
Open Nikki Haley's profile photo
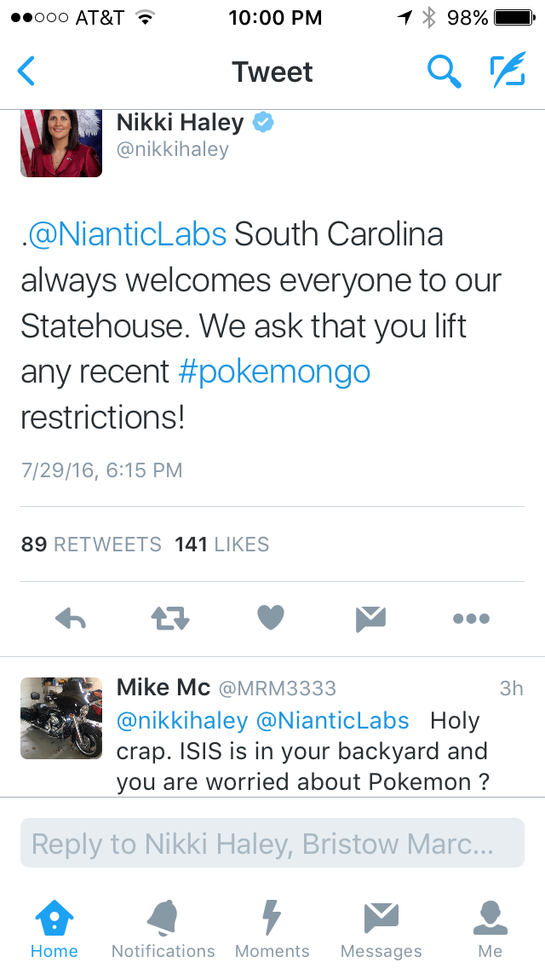(61, 142)
